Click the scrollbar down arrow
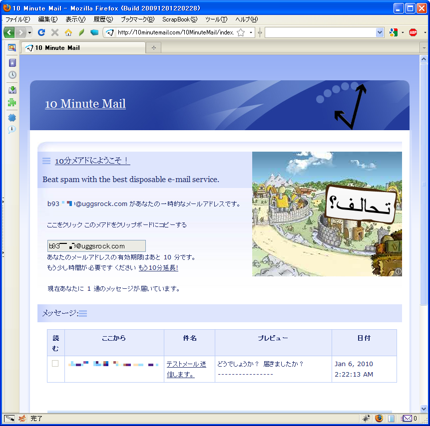This screenshot has width=430, height=426. 424,409
